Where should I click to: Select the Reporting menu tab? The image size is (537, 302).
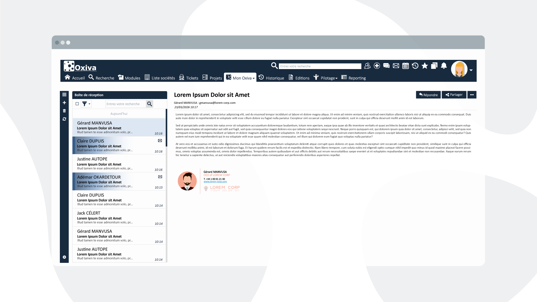(x=354, y=78)
